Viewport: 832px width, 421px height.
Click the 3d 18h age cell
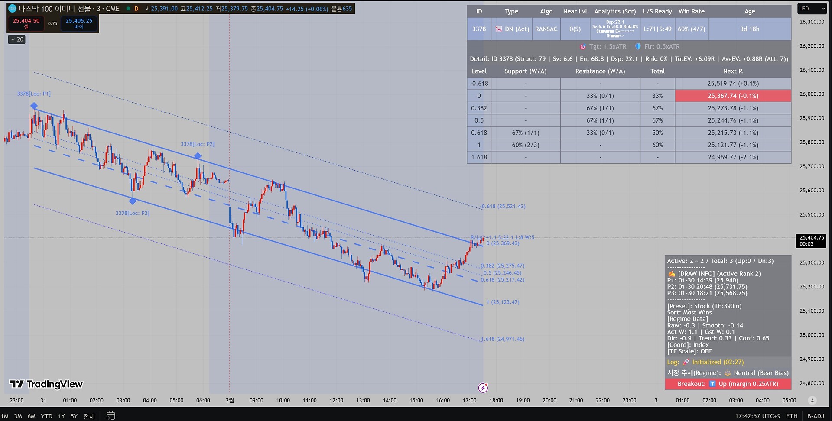tap(750, 29)
